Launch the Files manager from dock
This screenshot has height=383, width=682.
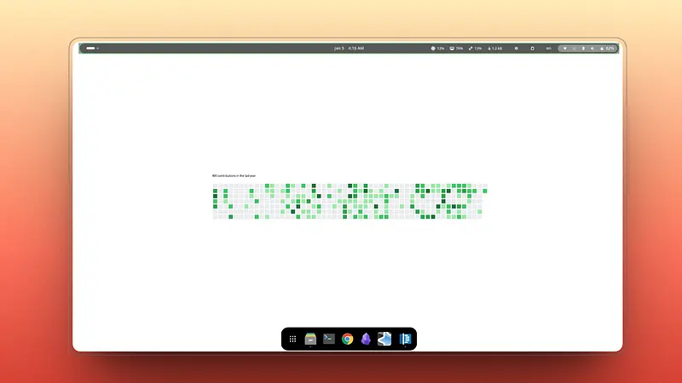pyautogui.click(x=310, y=339)
